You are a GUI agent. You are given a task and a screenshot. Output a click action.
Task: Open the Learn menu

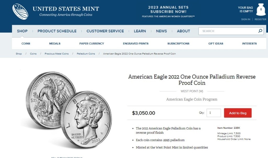coord(140,31)
